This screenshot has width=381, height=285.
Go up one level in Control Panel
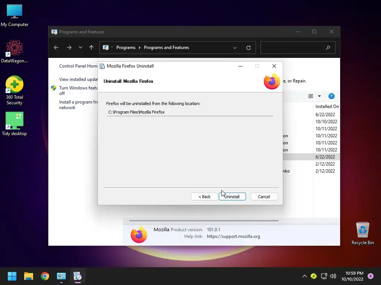(x=92, y=47)
